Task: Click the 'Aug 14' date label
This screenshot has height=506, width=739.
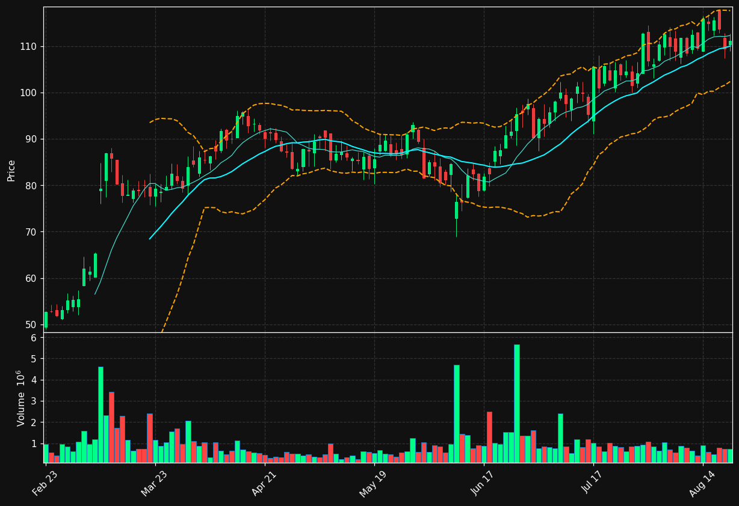Action: click(x=702, y=483)
